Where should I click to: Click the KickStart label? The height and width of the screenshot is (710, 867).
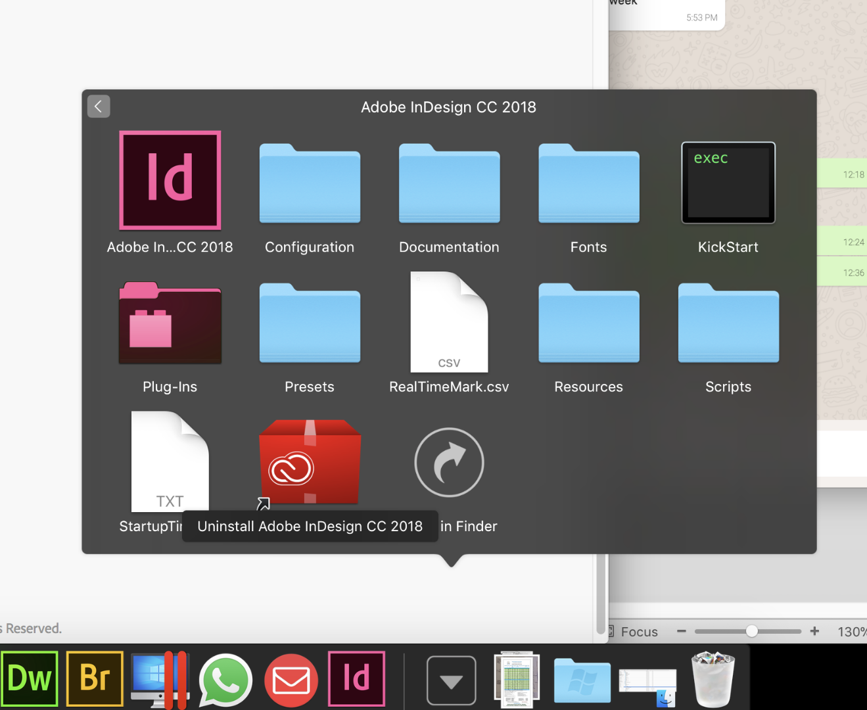pyautogui.click(x=728, y=247)
